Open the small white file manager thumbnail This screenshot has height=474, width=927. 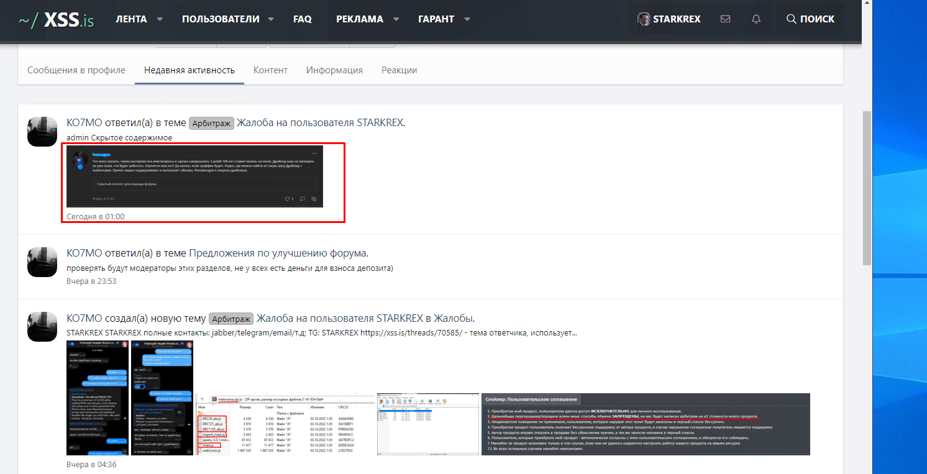click(428, 424)
